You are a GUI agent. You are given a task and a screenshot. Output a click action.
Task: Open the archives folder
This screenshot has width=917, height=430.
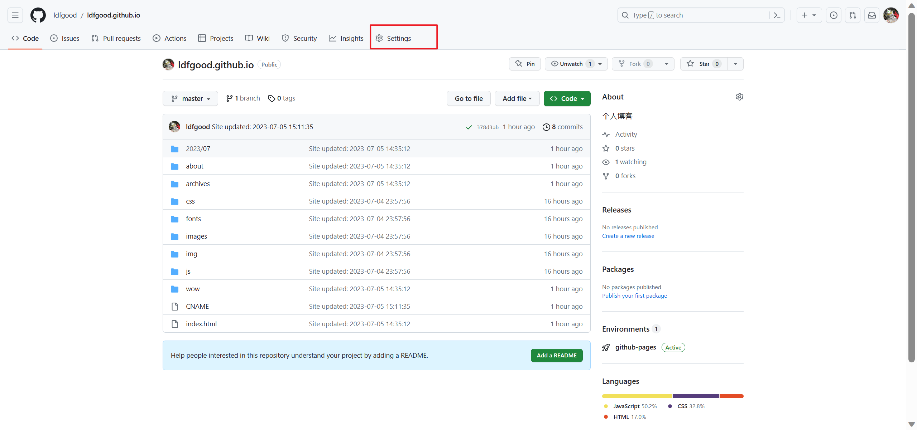tap(198, 184)
